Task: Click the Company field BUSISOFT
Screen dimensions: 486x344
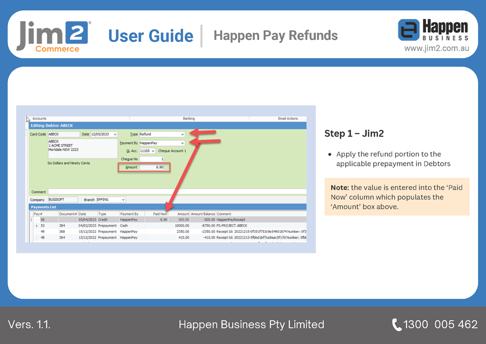Action: 63,200
